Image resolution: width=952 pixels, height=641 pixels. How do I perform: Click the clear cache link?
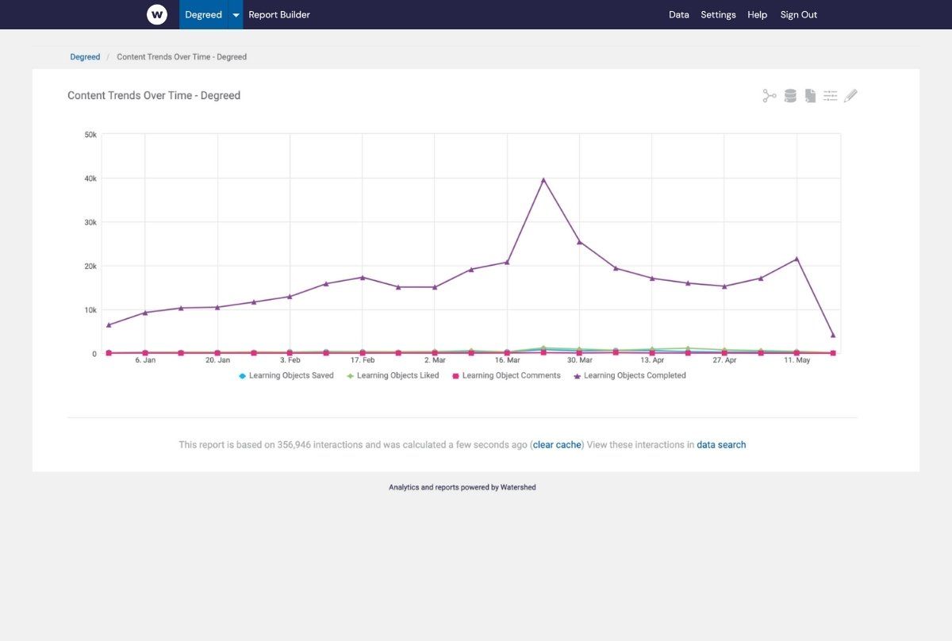tap(557, 445)
